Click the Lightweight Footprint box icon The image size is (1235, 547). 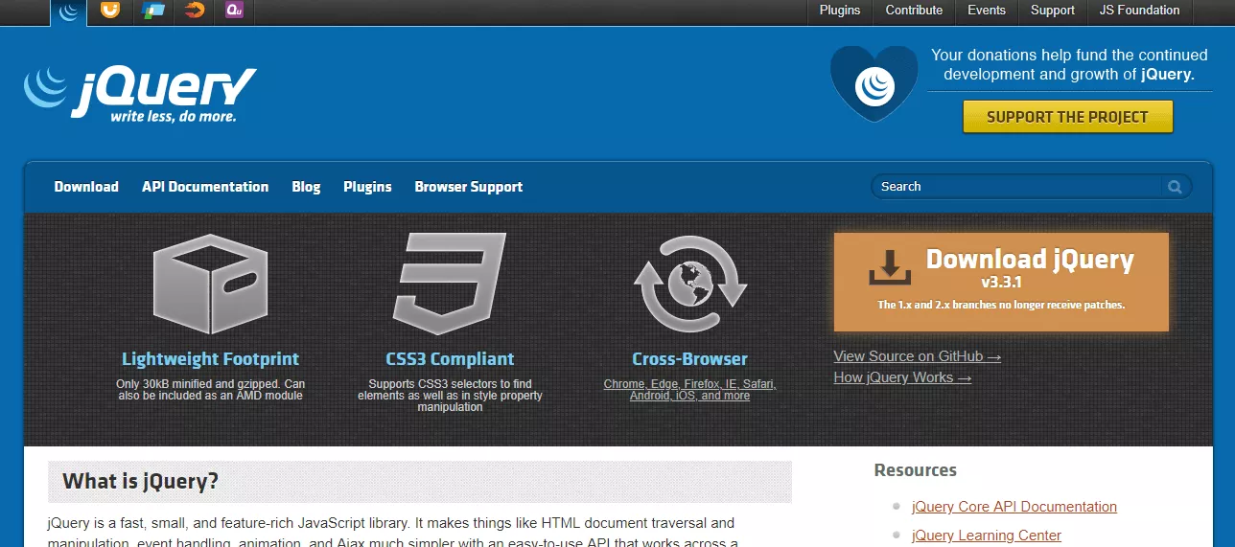(x=210, y=284)
